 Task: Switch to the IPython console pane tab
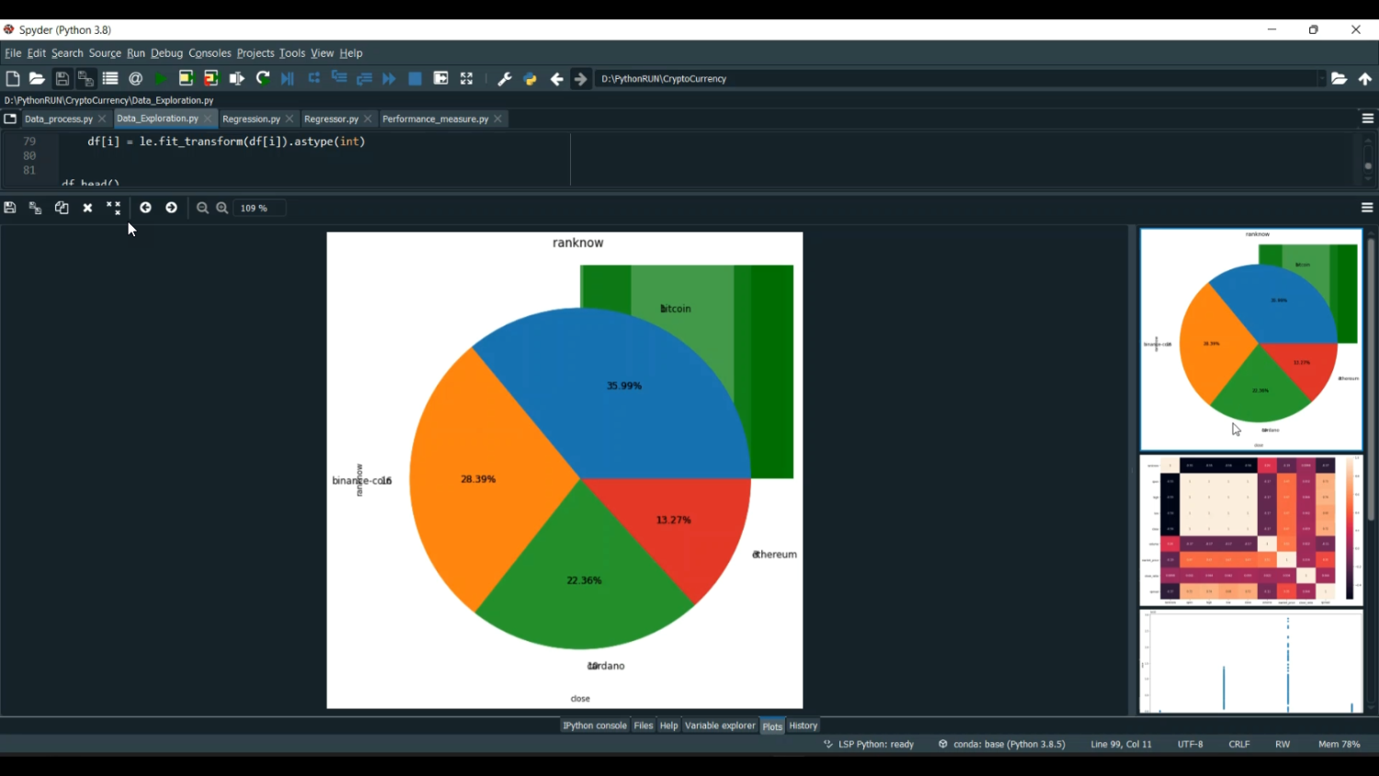pyautogui.click(x=595, y=726)
